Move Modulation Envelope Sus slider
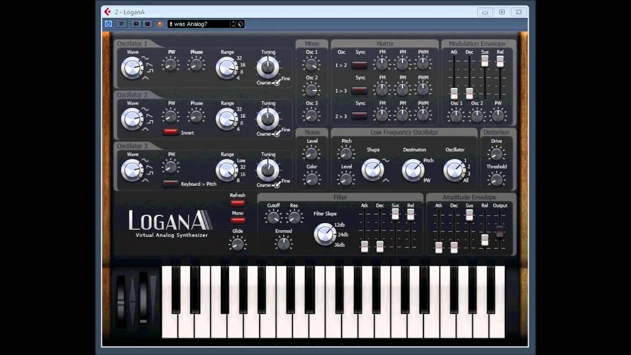 tap(485, 61)
